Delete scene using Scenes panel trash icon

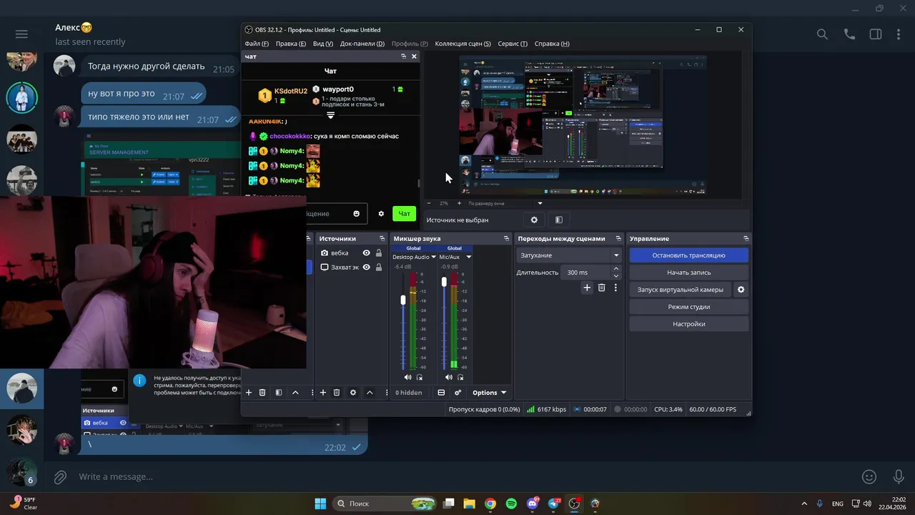tap(262, 393)
